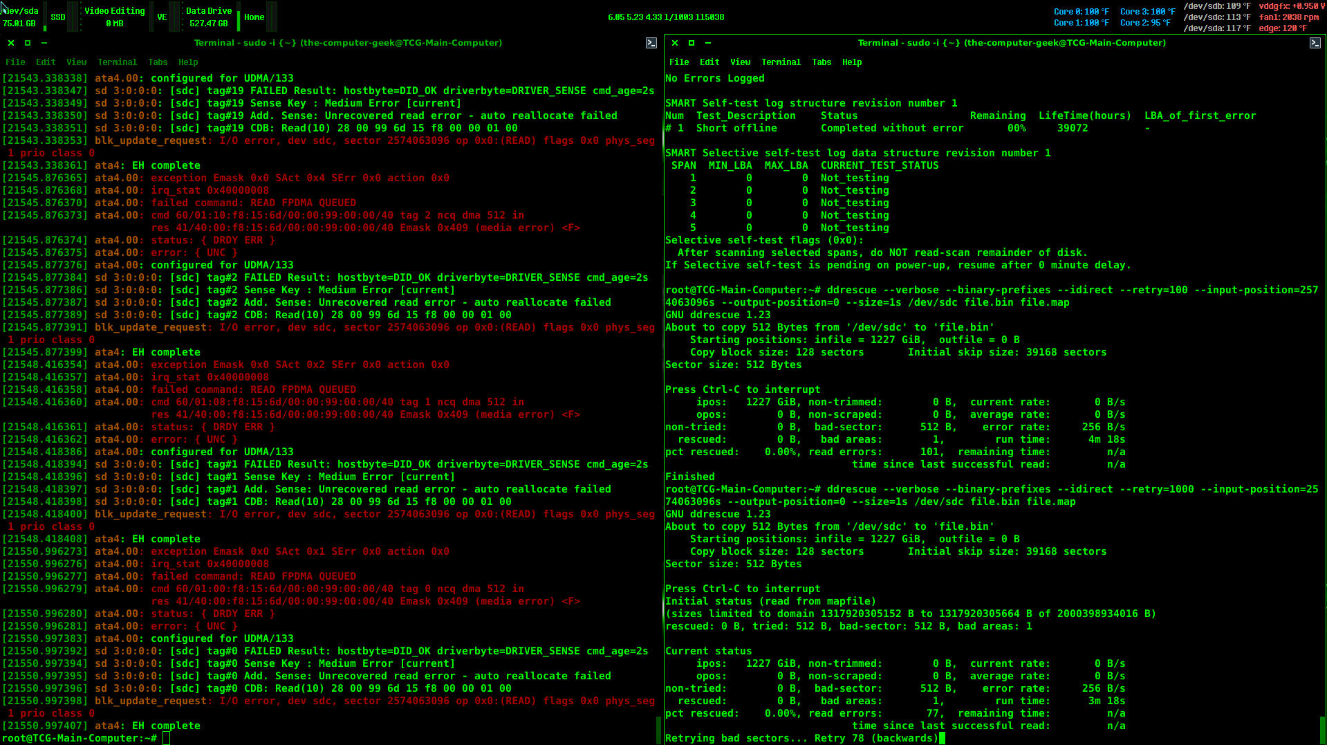This screenshot has width=1327, height=745.
Task: Open Help menu in left terminal
Action: pos(188,62)
